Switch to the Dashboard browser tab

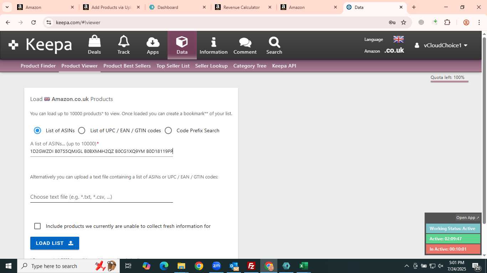pyautogui.click(x=178, y=7)
